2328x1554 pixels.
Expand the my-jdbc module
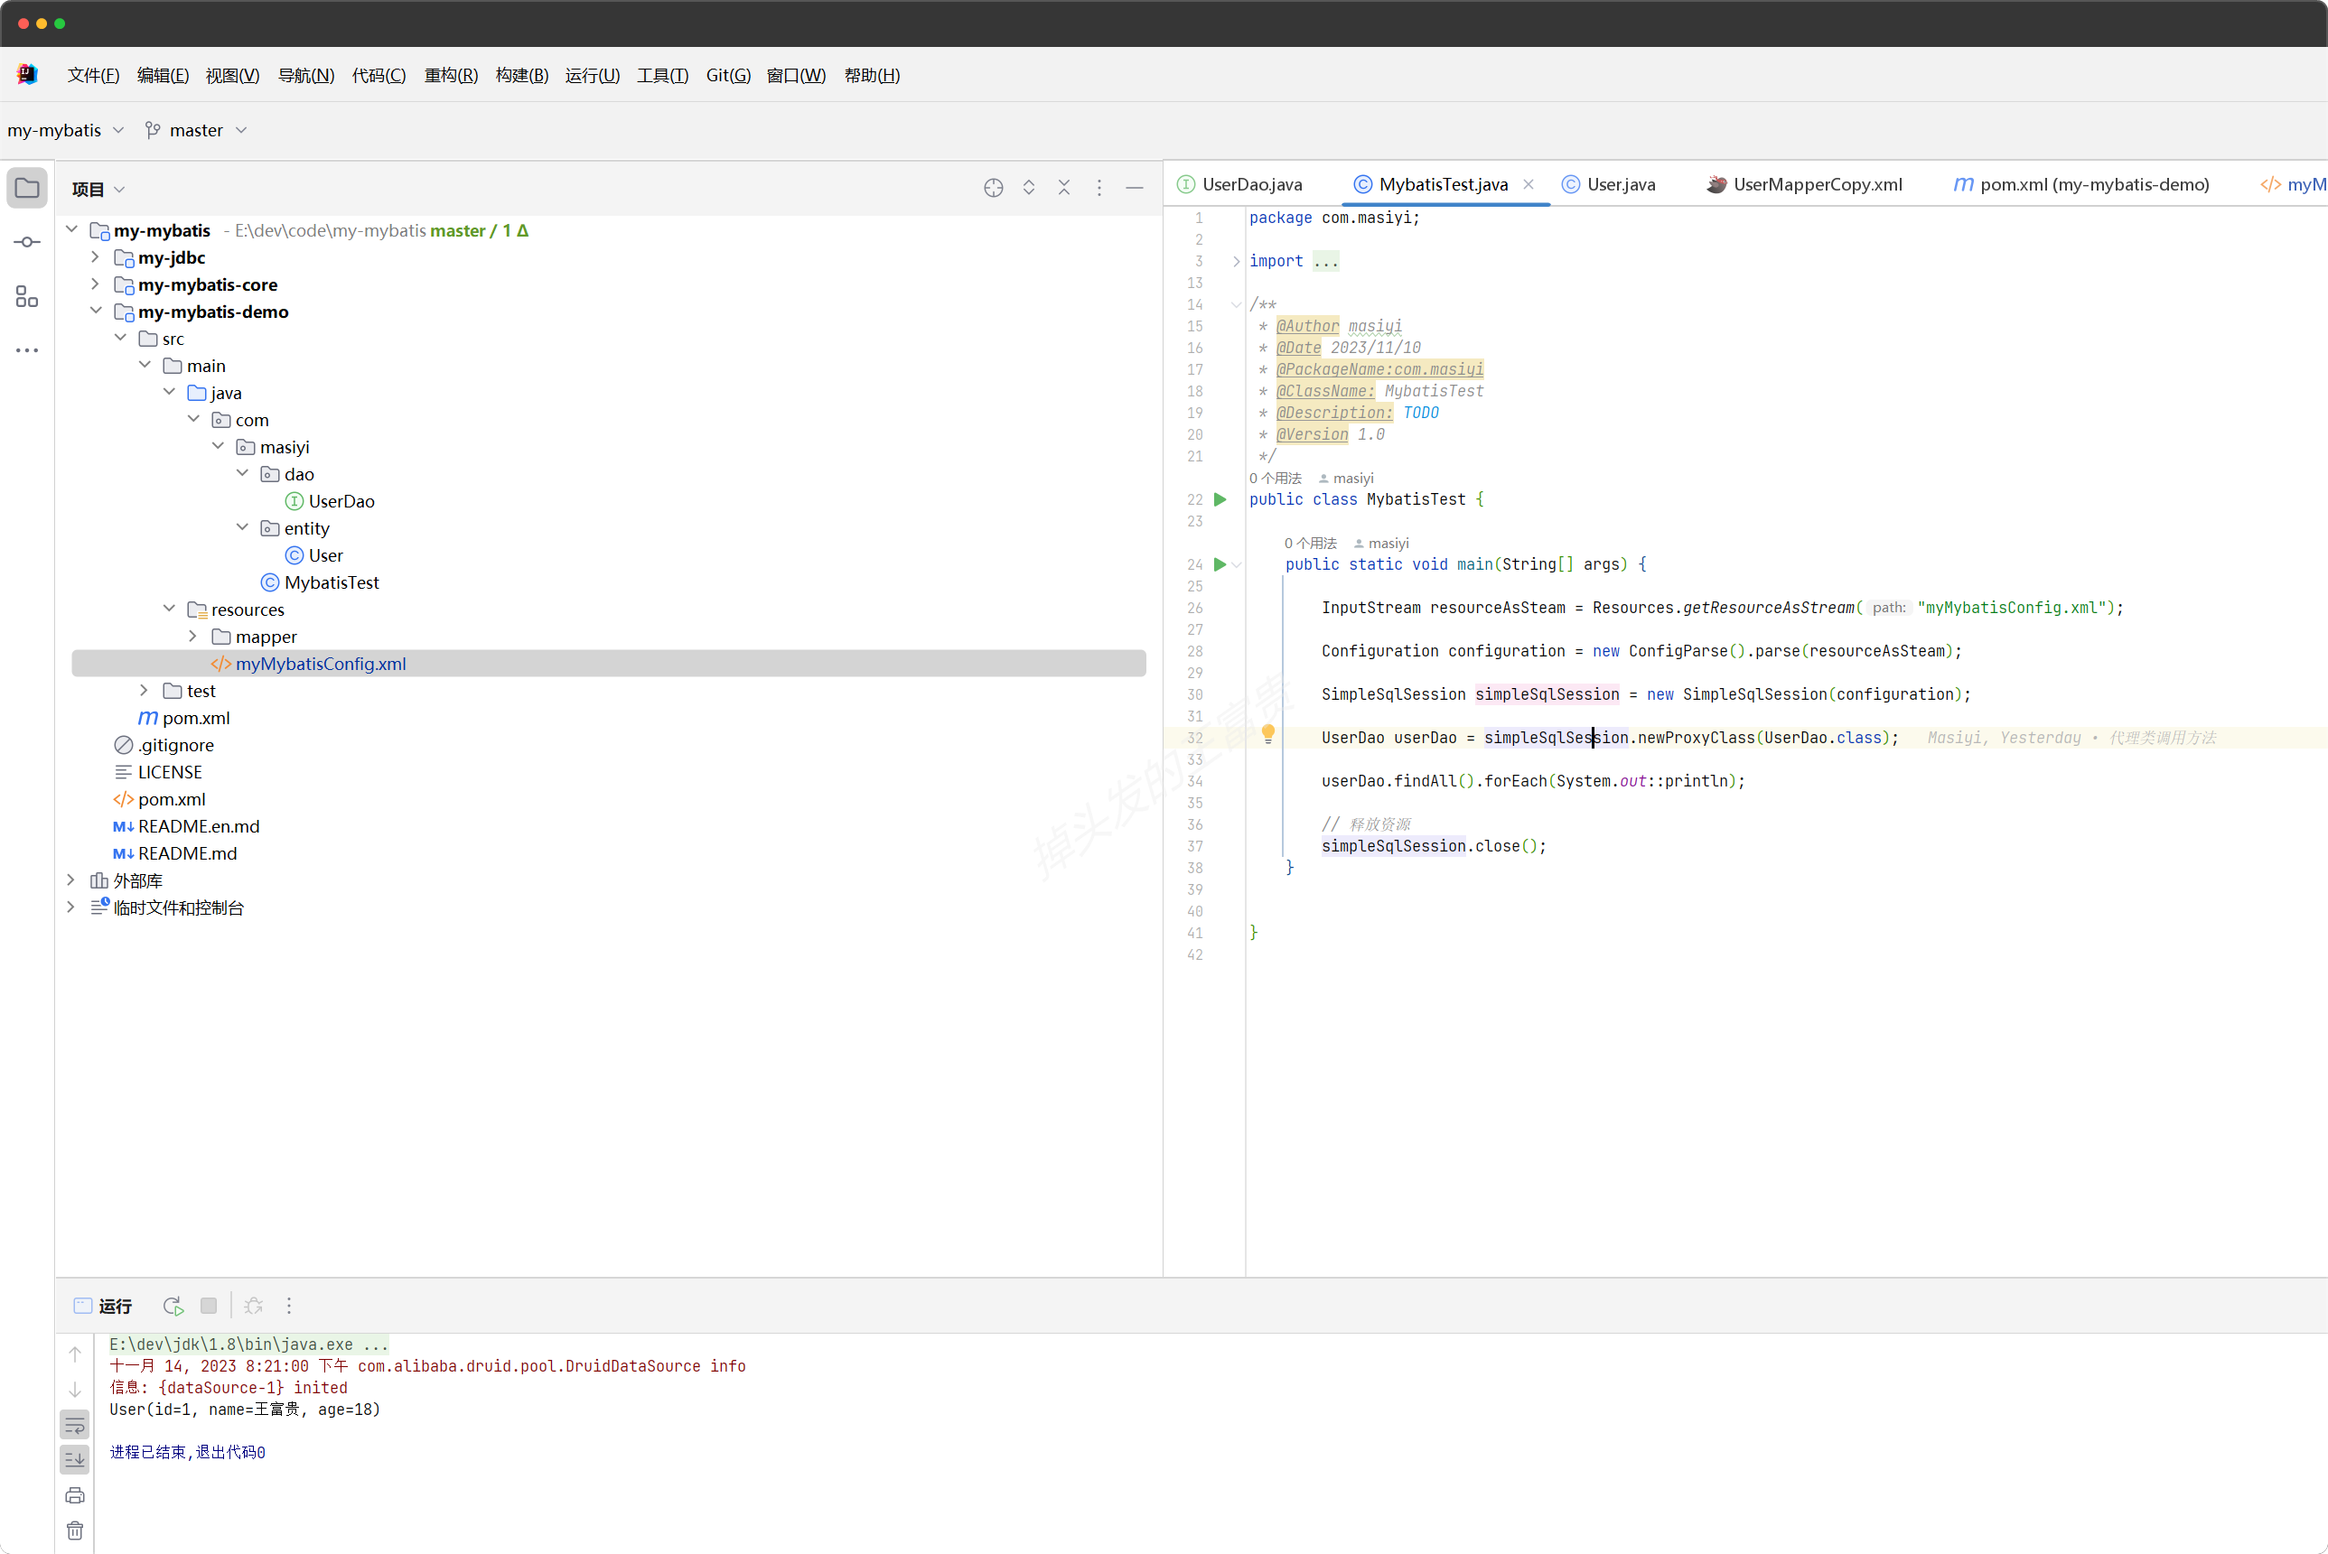(95, 256)
